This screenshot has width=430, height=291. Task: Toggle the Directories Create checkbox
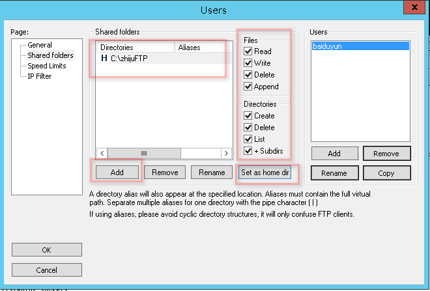[x=248, y=116]
